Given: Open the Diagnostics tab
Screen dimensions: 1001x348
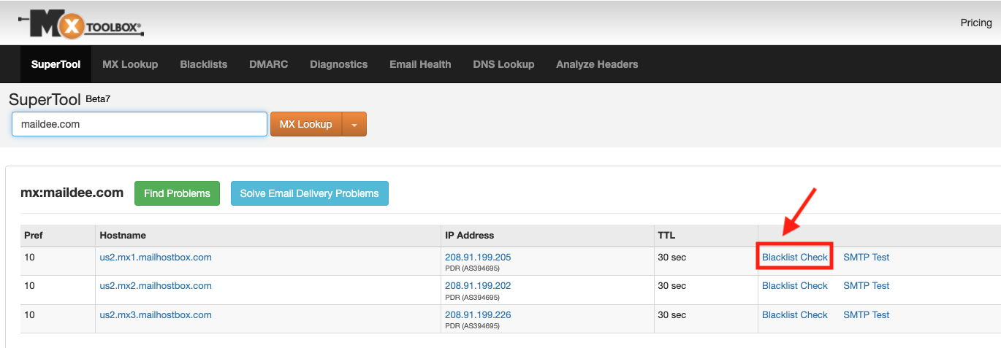Looking at the screenshot, I should [339, 64].
